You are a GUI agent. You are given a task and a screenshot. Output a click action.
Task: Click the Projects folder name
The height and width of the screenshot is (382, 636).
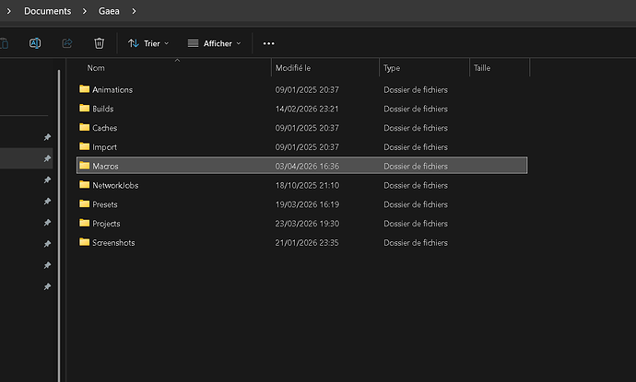(106, 224)
